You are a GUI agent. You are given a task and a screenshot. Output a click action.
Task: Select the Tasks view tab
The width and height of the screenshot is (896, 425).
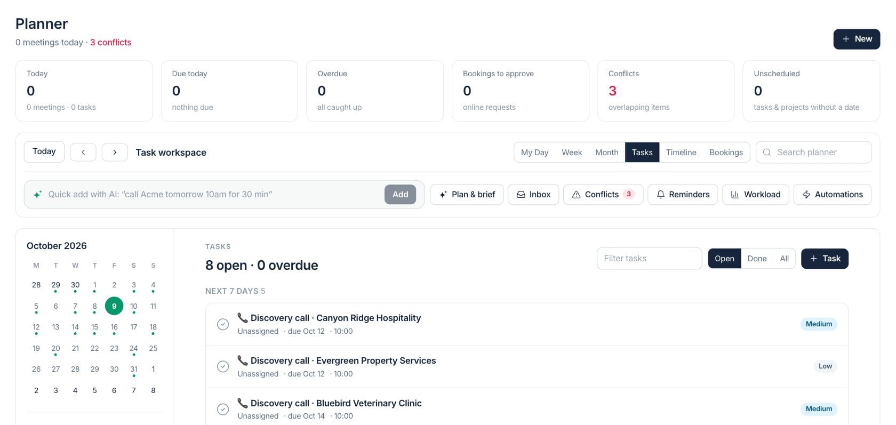[642, 153]
